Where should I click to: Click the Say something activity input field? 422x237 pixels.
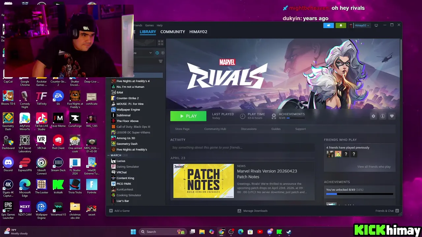click(242, 147)
